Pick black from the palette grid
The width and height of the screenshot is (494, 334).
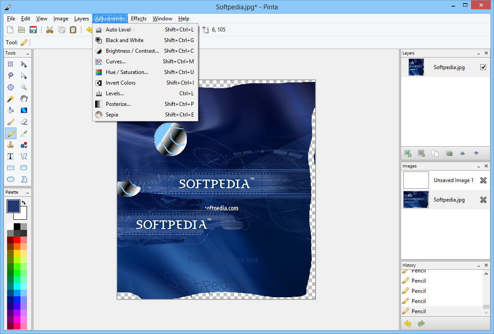(x=17, y=226)
